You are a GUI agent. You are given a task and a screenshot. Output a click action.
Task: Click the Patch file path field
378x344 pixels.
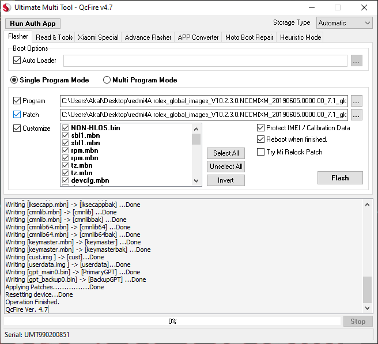(204, 115)
